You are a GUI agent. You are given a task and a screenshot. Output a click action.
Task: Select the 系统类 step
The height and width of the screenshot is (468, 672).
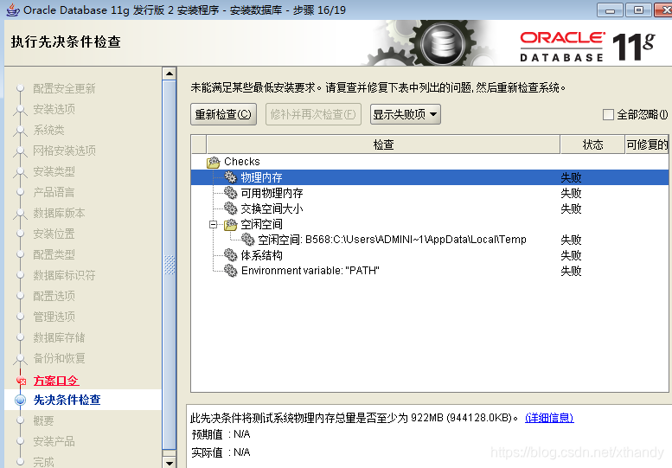pyautogui.click(x=48, y=130)
